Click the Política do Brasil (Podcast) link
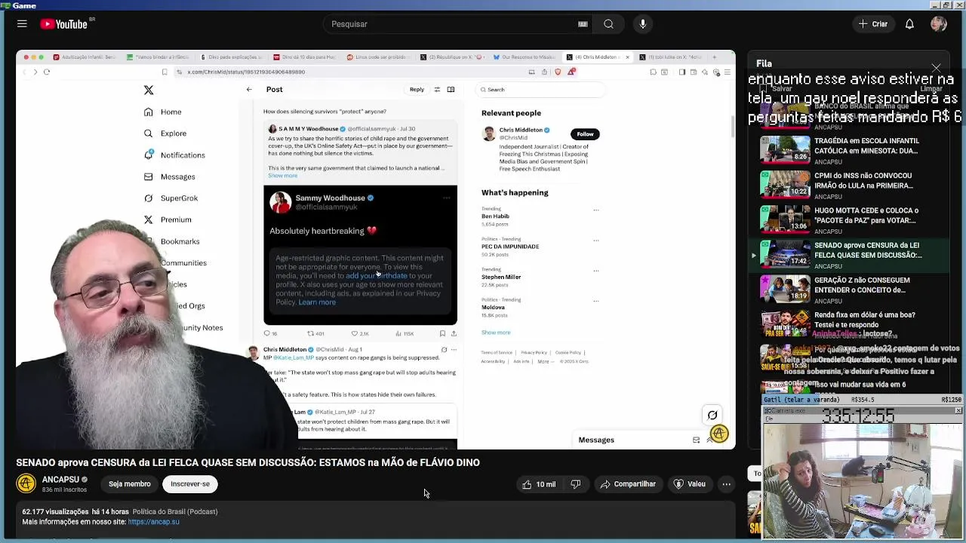The width and height of the screenshot is (966, 543). (x=175, y=511)
